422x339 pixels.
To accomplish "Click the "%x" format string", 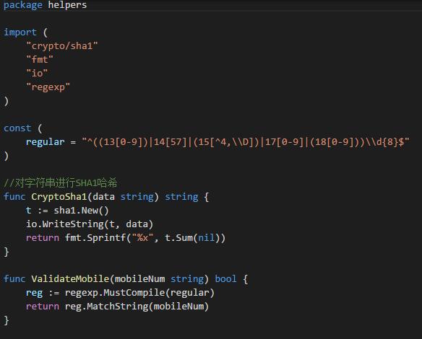I will [142, 238].
